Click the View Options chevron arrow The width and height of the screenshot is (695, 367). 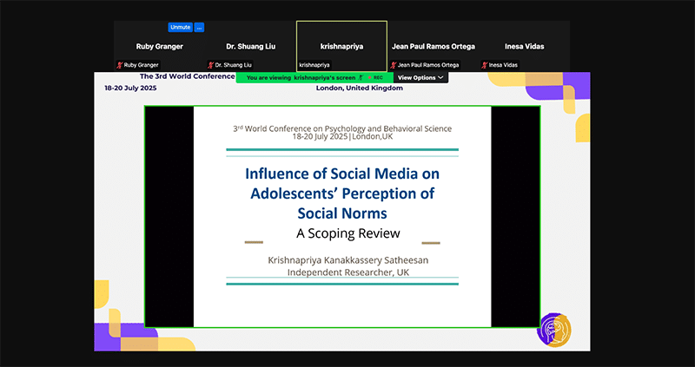tap(441, 77)
